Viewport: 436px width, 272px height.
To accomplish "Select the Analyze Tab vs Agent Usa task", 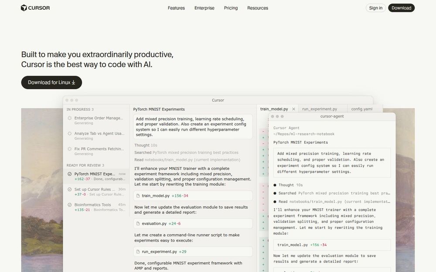I will coord(96,136).
